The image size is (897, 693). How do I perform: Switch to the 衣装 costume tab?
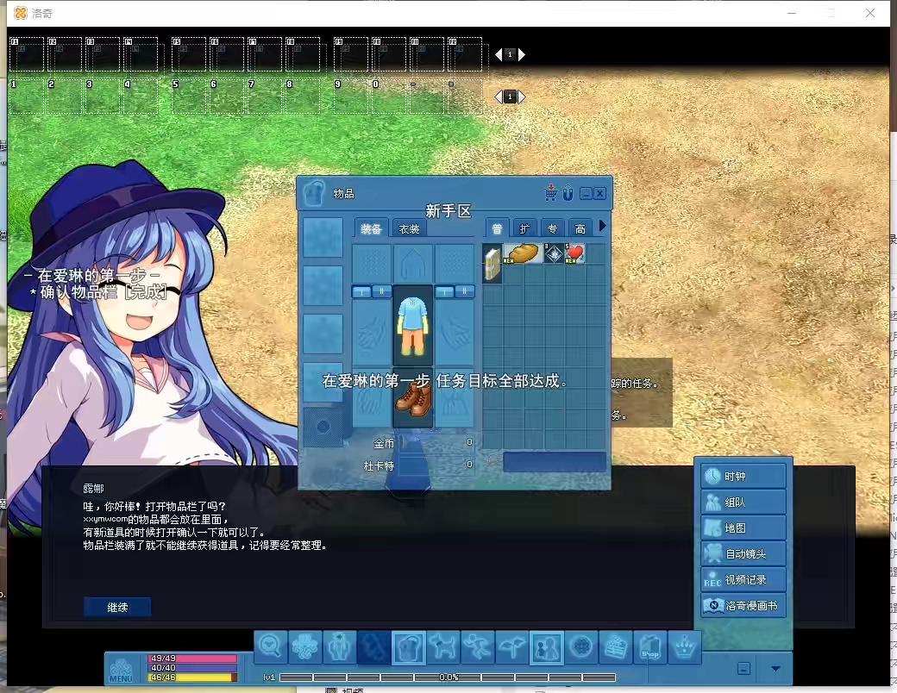click(x=409, y=228)
